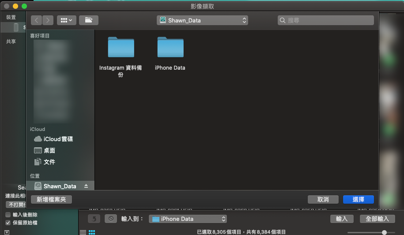Toggle the 輸入後刪除 checkbox
Screen dimensions: 404x235
click(x=8, y=215)
